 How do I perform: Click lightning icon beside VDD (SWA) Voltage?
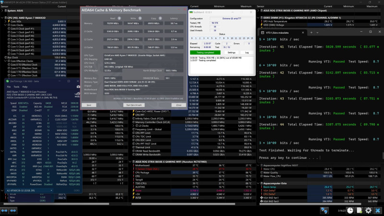[261, 25]
